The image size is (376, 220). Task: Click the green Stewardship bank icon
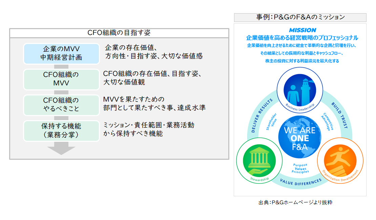point(259,160)
